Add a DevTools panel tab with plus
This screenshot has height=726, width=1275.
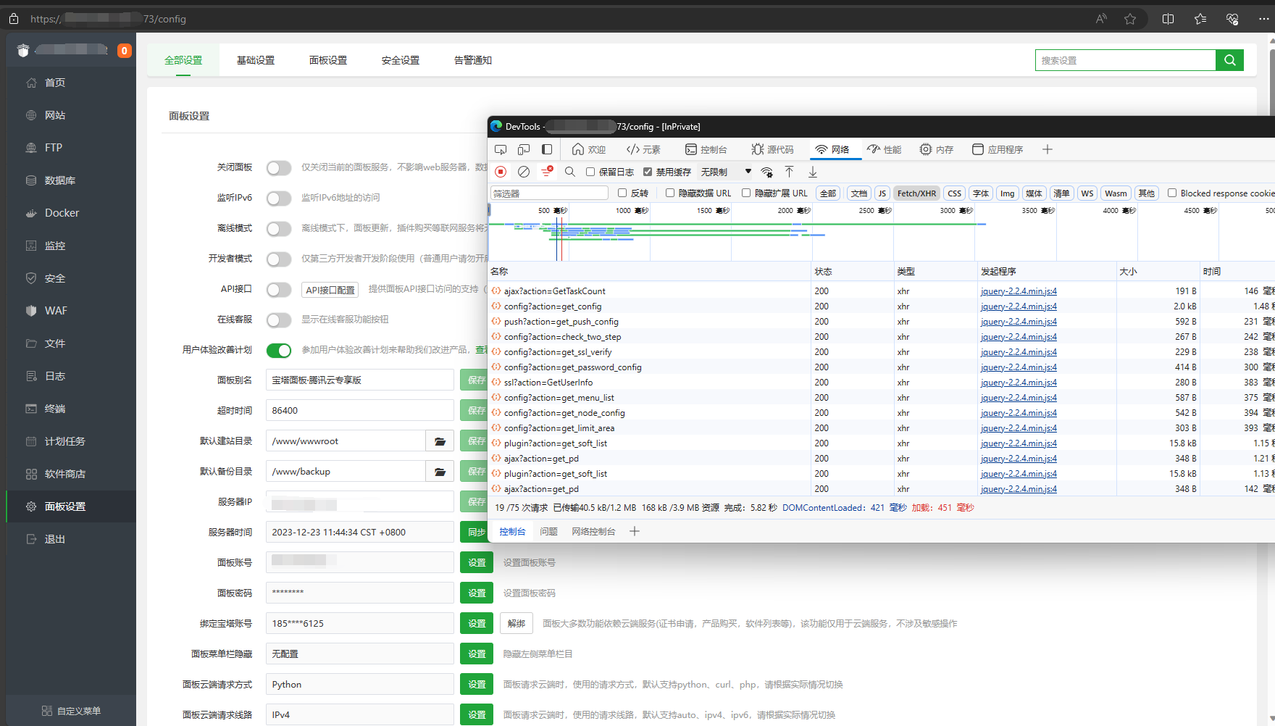click(1048, 149)
